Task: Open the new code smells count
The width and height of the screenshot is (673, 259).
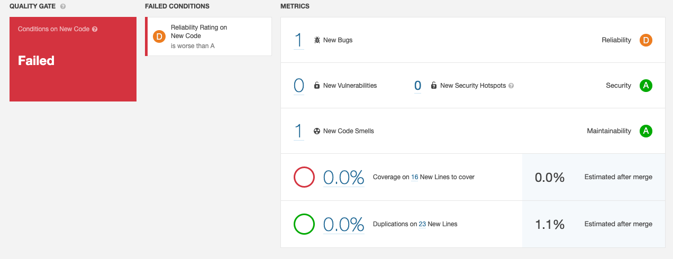Action: (298, 131)
